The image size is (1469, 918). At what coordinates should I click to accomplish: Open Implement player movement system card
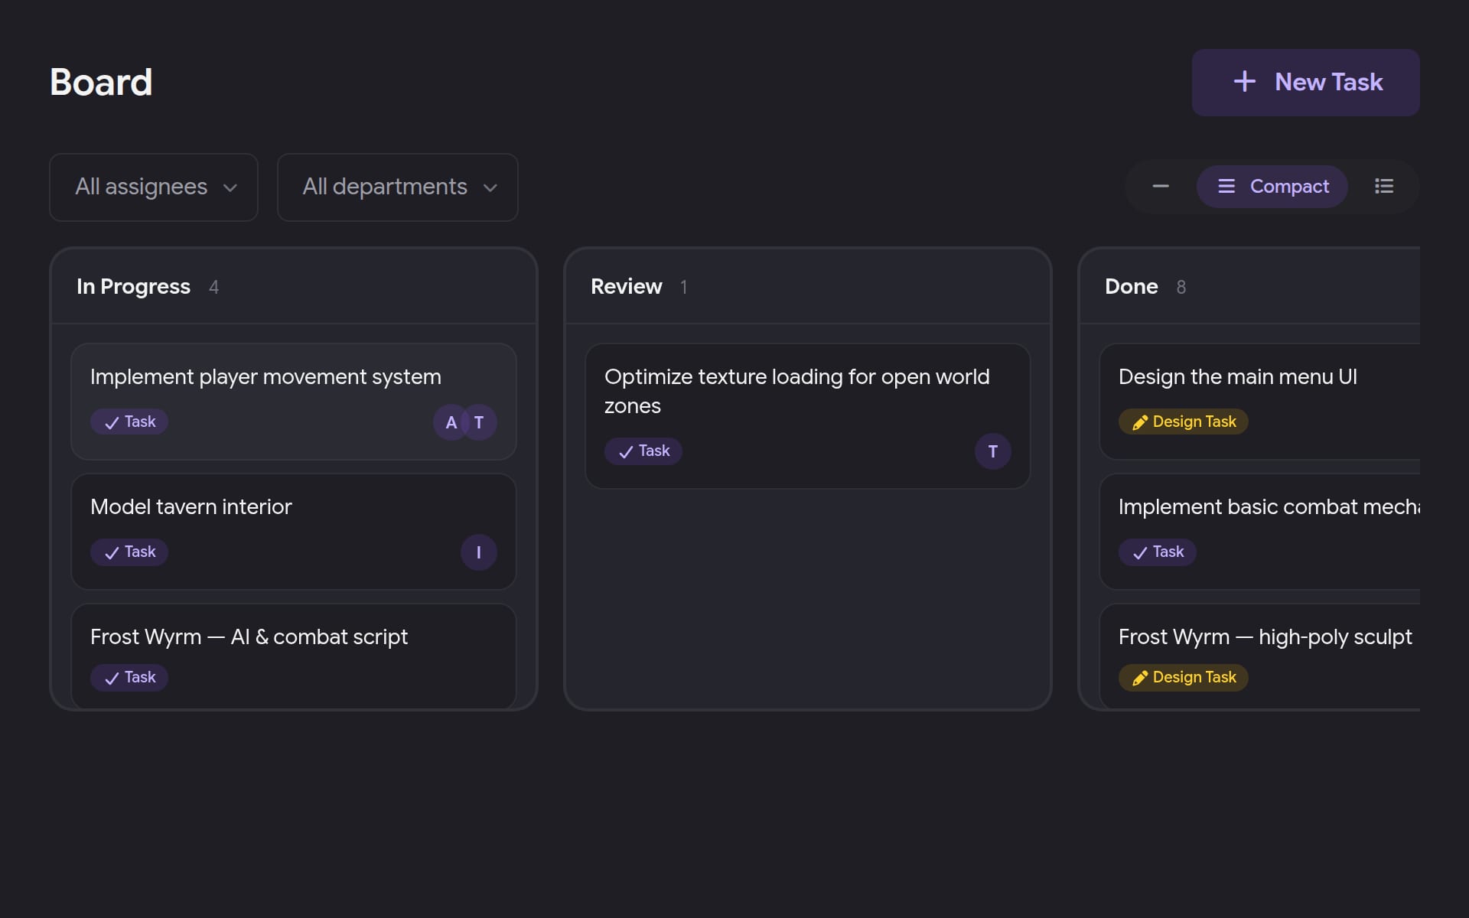(x=294, y=402)
